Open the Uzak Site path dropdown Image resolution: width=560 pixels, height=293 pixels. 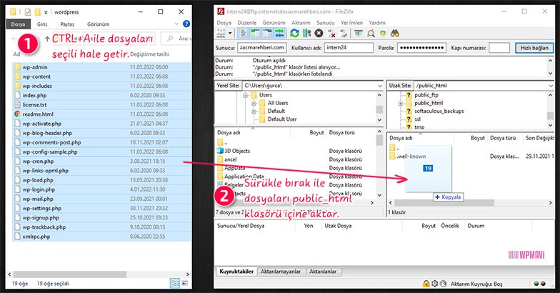pos(551,86)
